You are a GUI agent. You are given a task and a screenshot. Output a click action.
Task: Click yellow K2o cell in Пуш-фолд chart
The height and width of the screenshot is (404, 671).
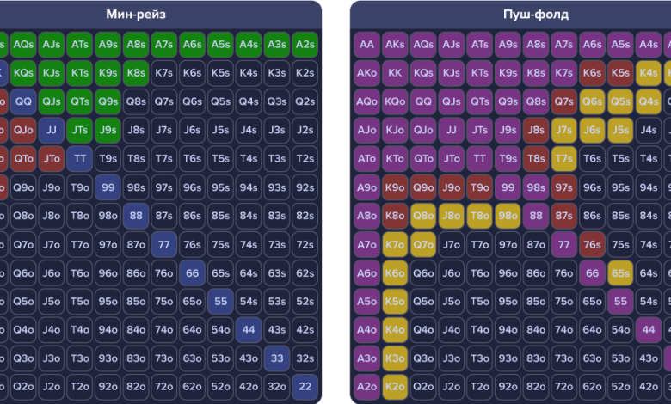395,385
